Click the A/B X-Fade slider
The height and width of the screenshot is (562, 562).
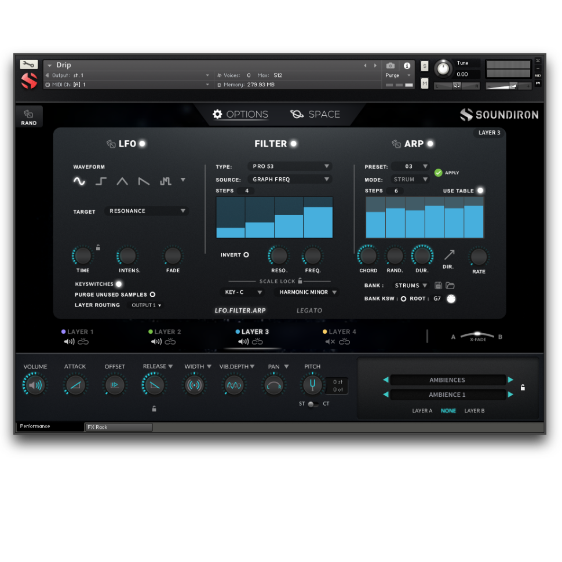pos(477,335)
